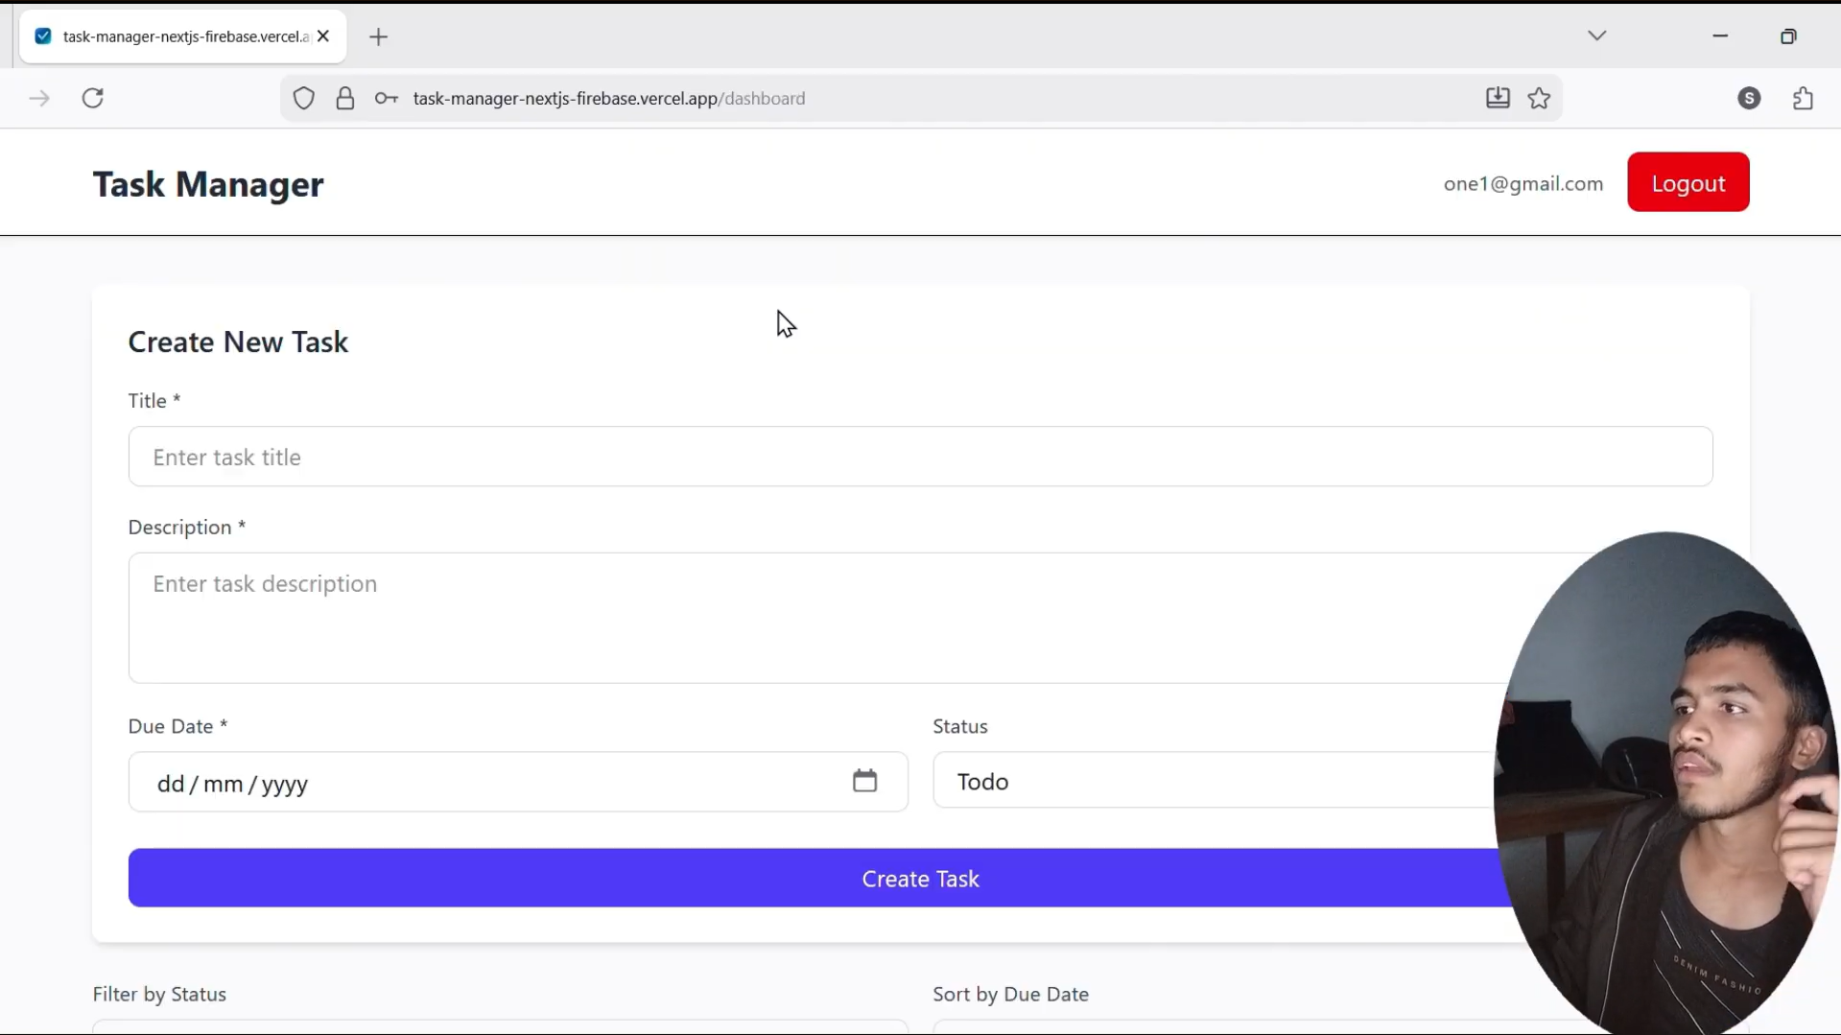Open the account profile icon in toolbar
1841x1035 pixels.
(x=1749, y=98)
